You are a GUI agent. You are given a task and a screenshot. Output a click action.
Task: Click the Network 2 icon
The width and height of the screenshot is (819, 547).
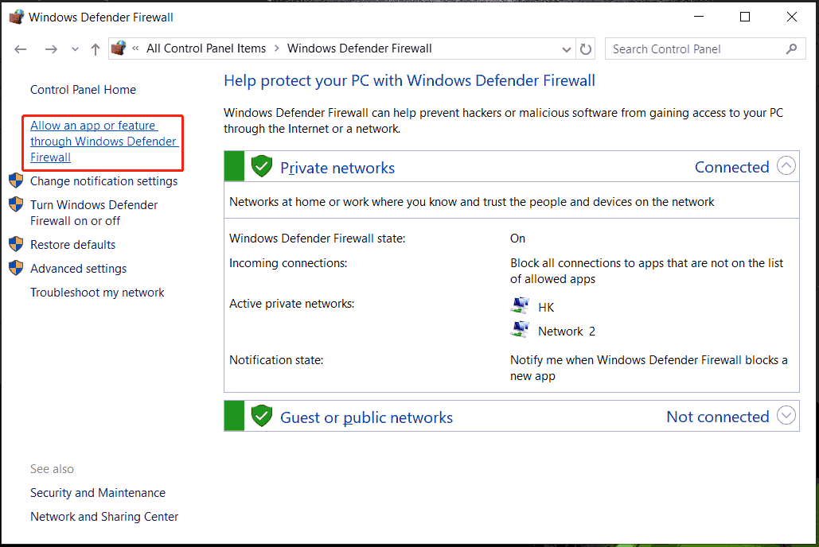click(x=520, y=329)
